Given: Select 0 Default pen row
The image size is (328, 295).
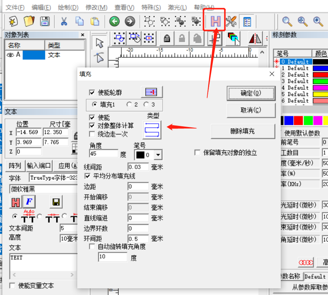Looking at the screenshot, I should point(296,62).
